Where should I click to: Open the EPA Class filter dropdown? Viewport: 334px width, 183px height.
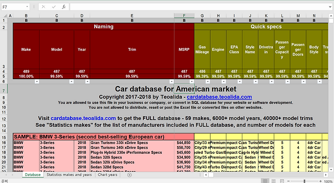tap(240, 82)
